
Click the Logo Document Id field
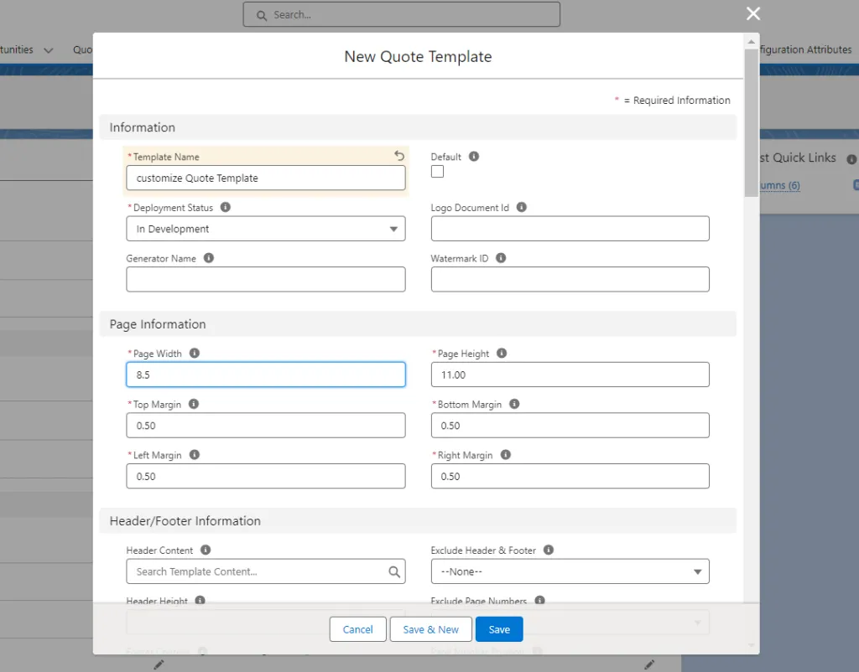tap(570, 229)
